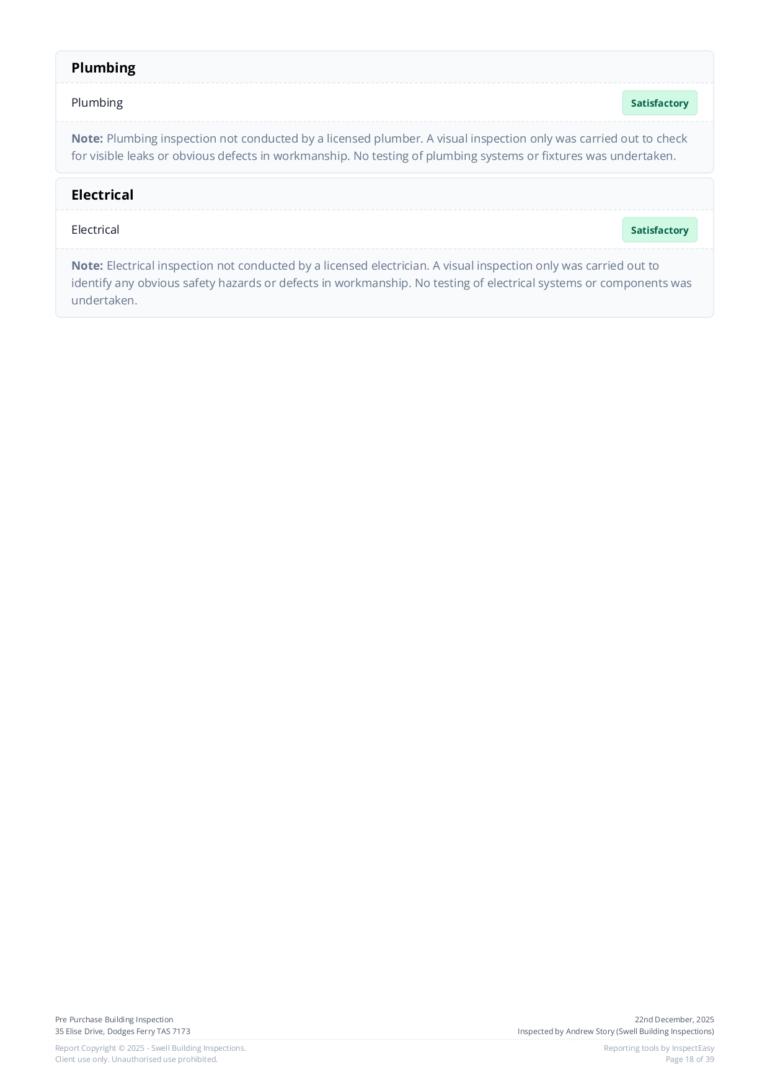This screenshot has height=1088, width=770.
Task: Click the plumbing note sentence about licensed plumber
Action: click(x=397, y=138)
